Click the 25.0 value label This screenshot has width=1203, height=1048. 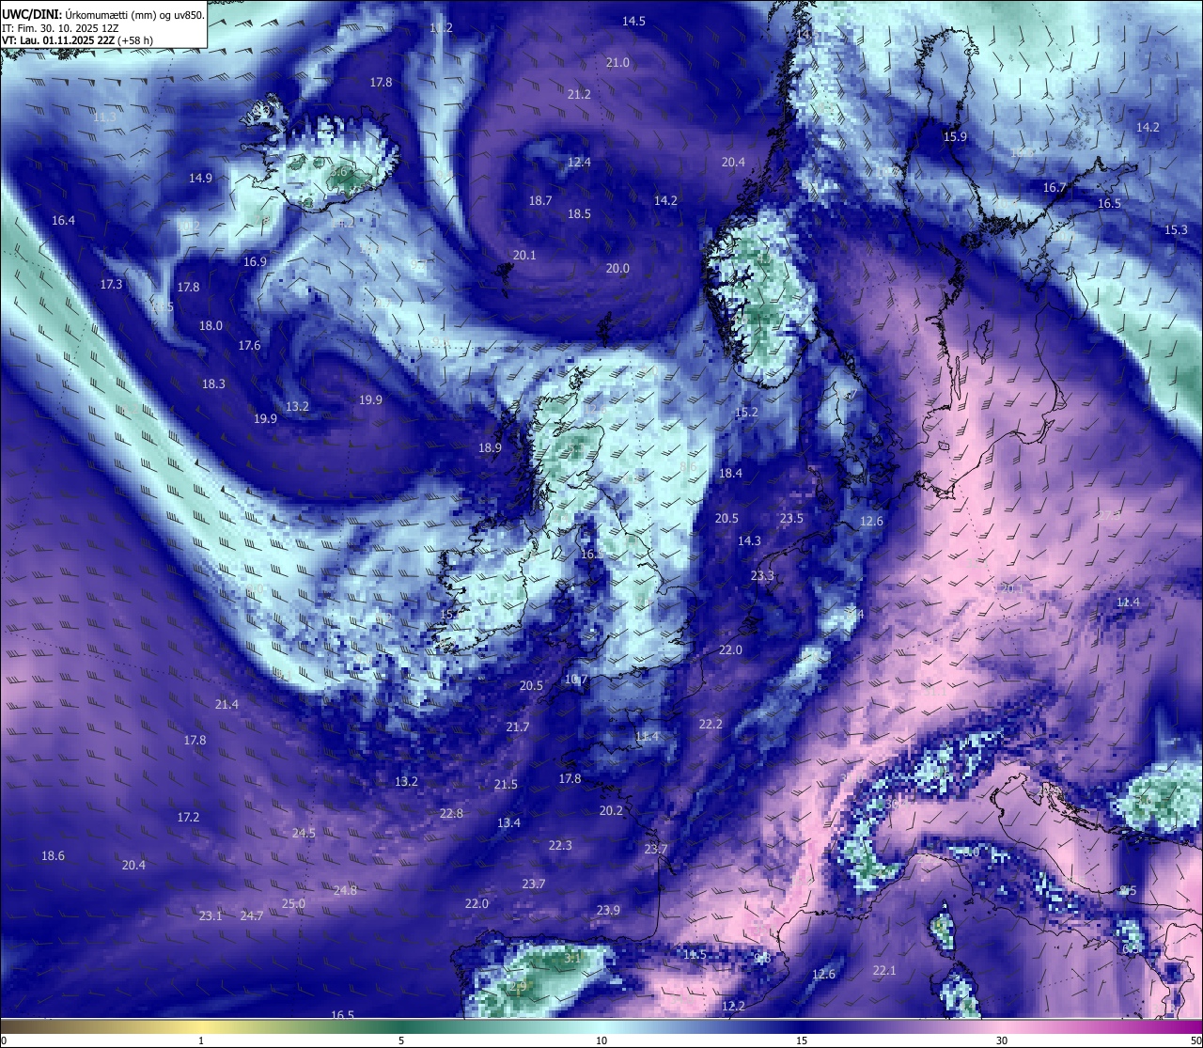point(293,904)
